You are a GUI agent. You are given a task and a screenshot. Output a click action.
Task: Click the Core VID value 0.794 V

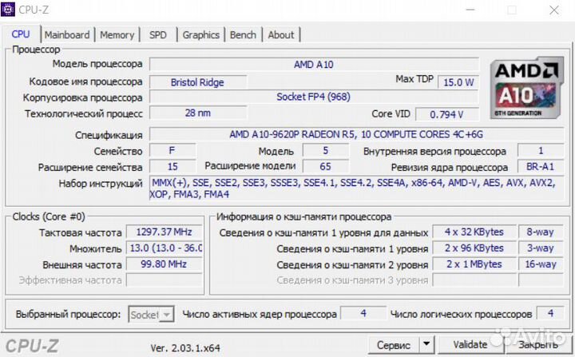pos(447,114)
